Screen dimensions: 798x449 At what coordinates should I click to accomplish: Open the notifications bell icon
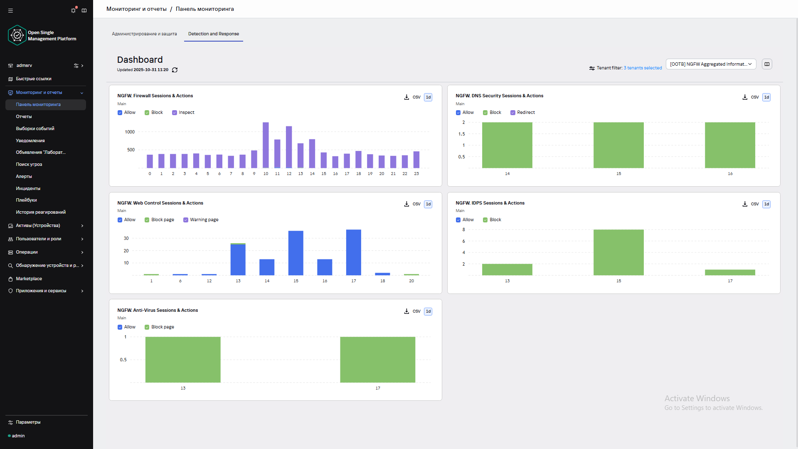point(74,10)
